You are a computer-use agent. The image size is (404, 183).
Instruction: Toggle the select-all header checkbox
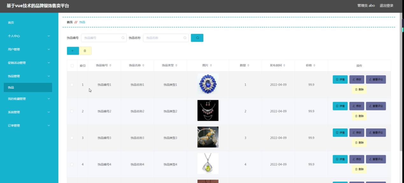[72, 66]
